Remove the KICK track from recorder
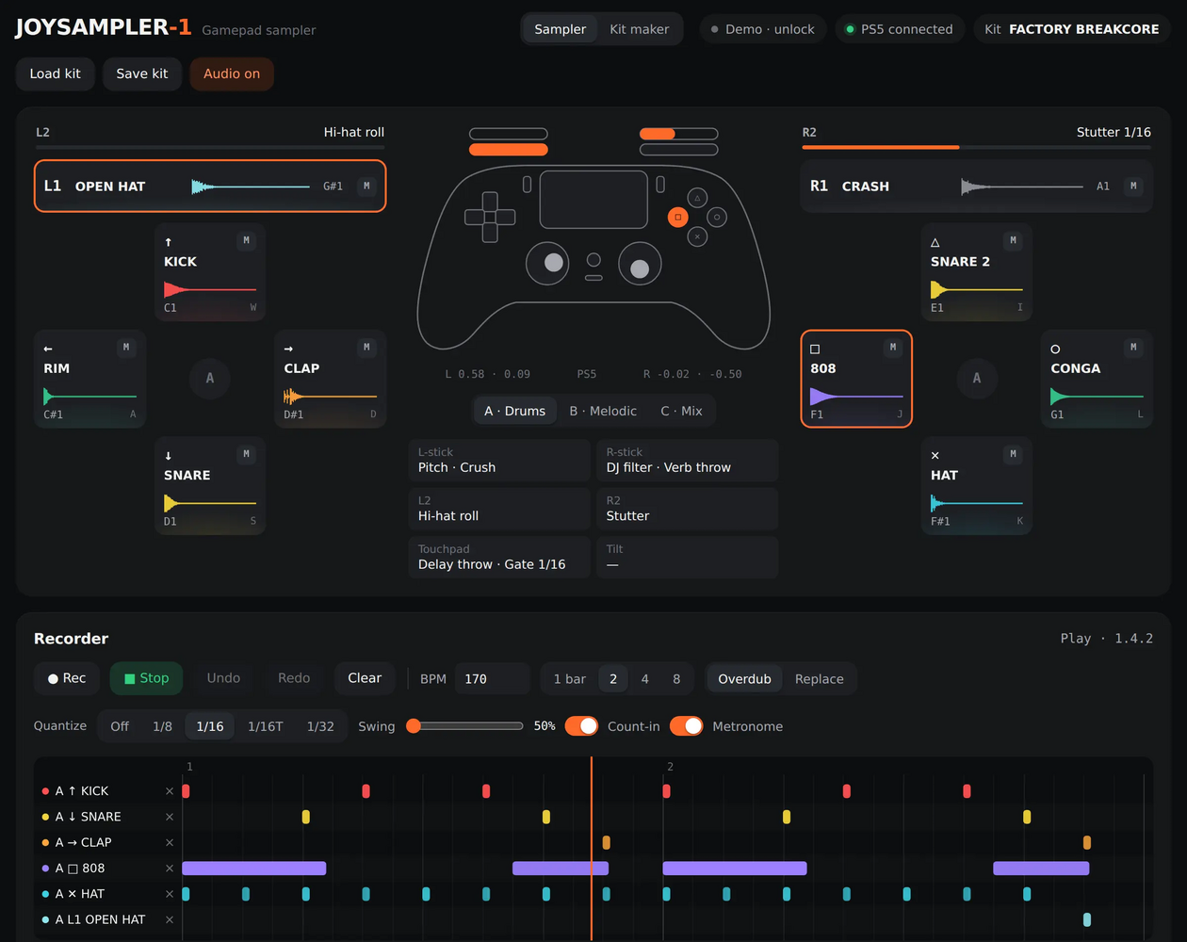The width and height of the screenshot is (1187, 942). click(x=170, y=791)
